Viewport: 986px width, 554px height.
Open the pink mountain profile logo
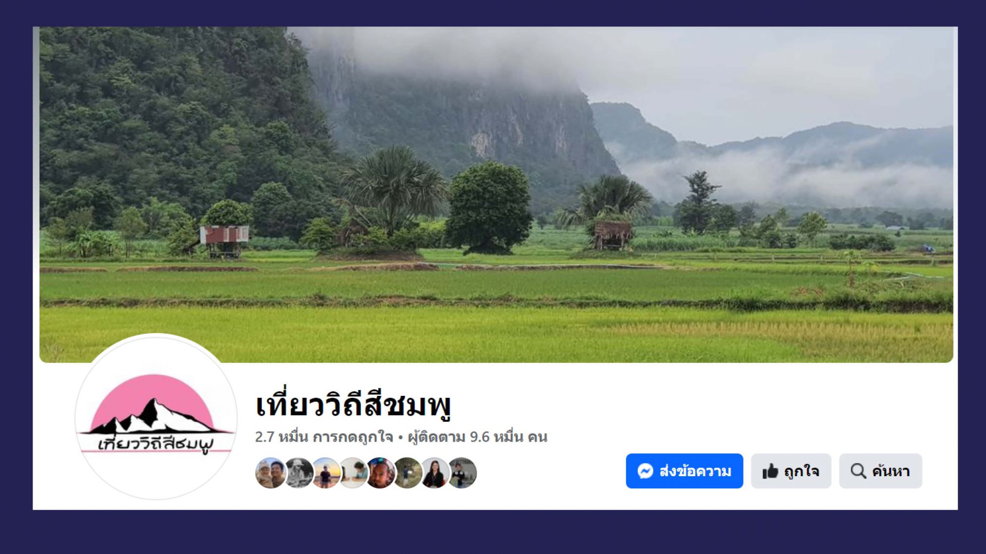point(156,417)
